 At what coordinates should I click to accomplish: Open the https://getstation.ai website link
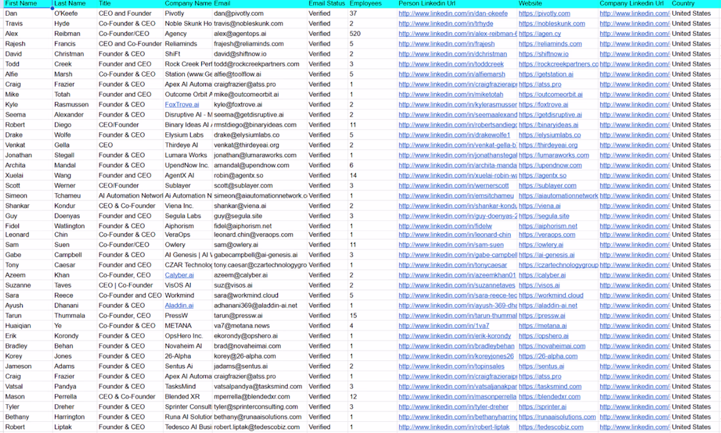point(546,74)
